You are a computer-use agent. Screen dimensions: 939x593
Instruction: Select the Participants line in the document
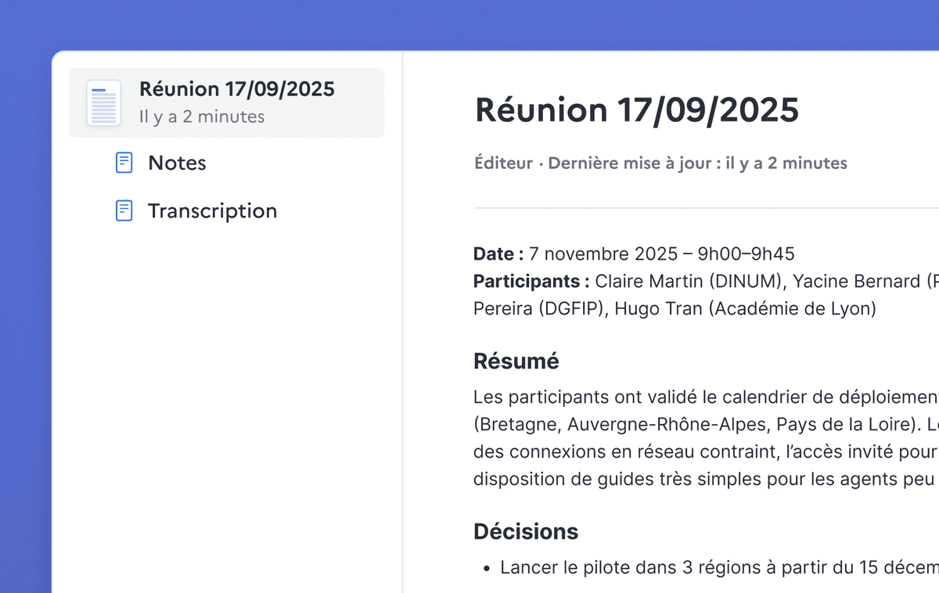(x=529, y=281)
